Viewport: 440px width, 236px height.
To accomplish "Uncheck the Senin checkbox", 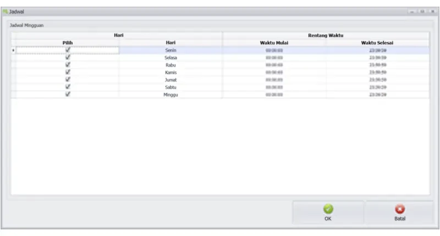I will pyautogui.click(x=68, y=50).
